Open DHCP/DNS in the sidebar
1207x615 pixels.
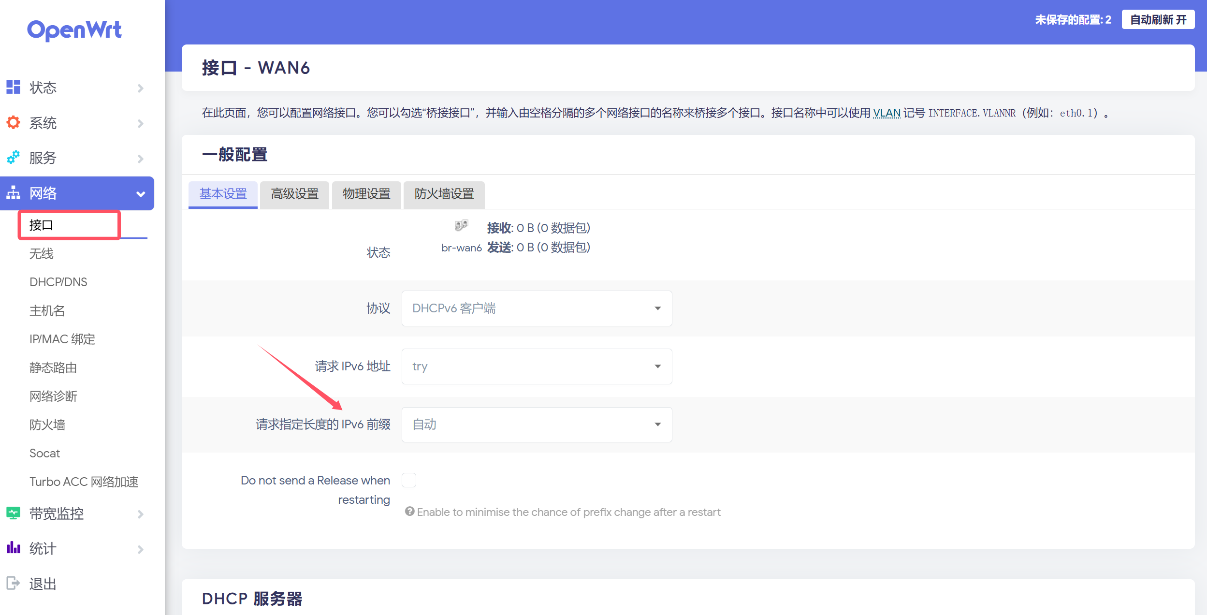[58, 282]
